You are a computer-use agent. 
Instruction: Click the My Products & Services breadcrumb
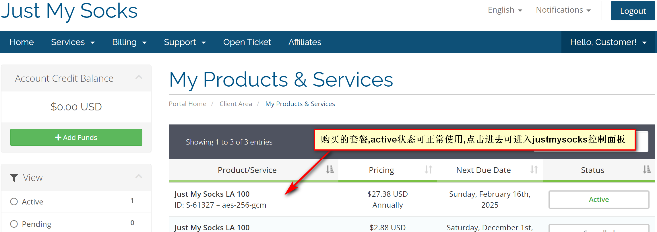300,104
